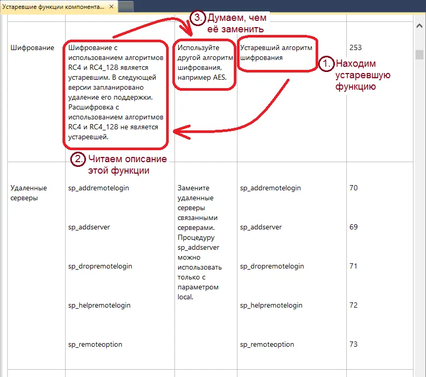426x377 pixels.
Task: Select the Устаревший алгоритм шифрования cell
Action: 276,53
